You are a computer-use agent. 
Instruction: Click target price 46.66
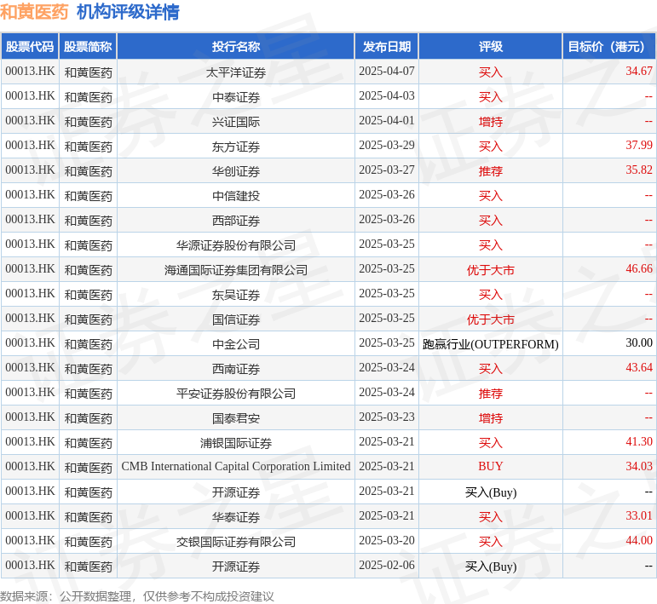639,269
